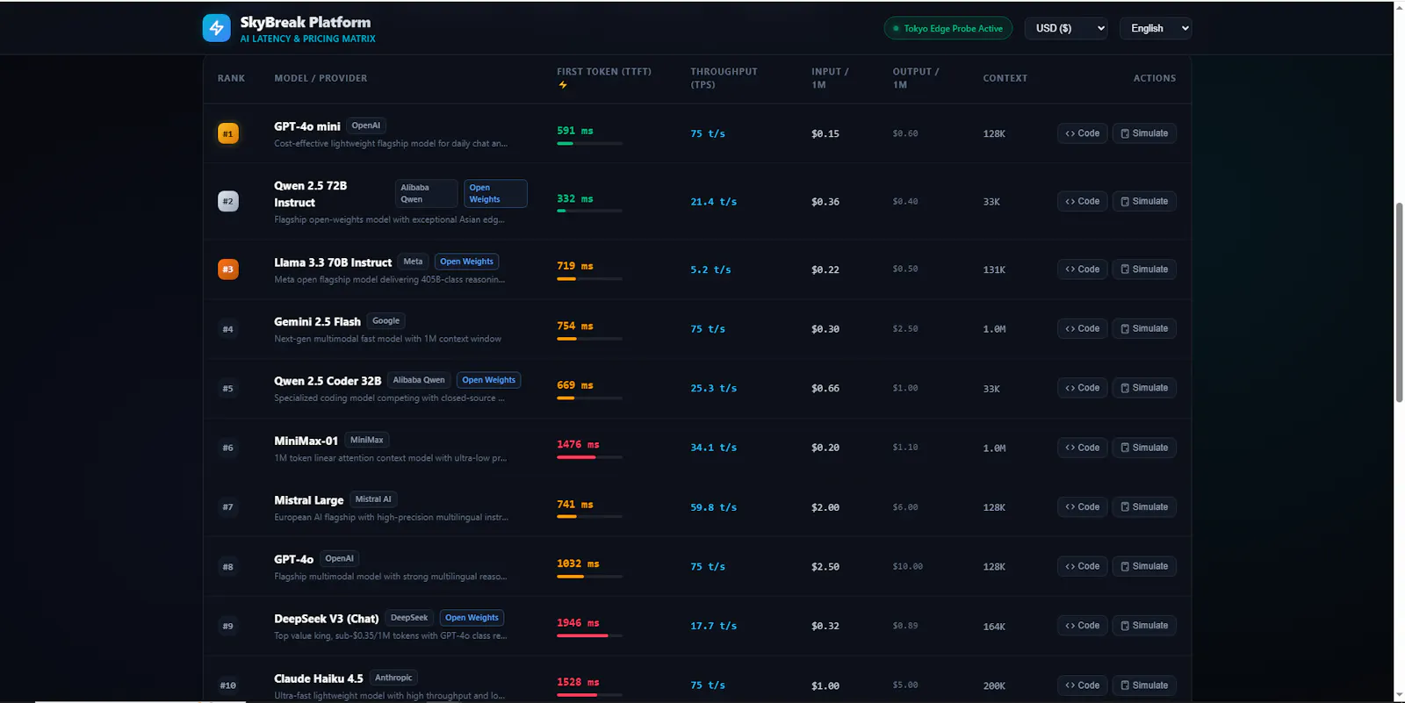Sort by Context column header

click(1005, 78)
